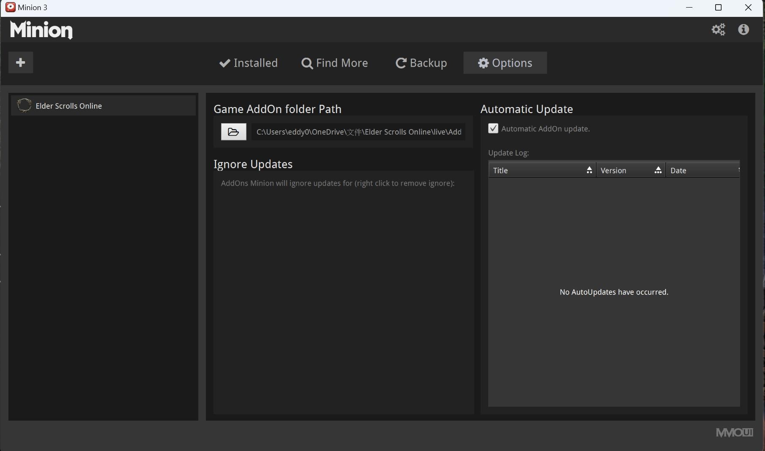Click the 'Automatic Update' heading
Viewport: 765px width, 451px height.
click(527, 109)
